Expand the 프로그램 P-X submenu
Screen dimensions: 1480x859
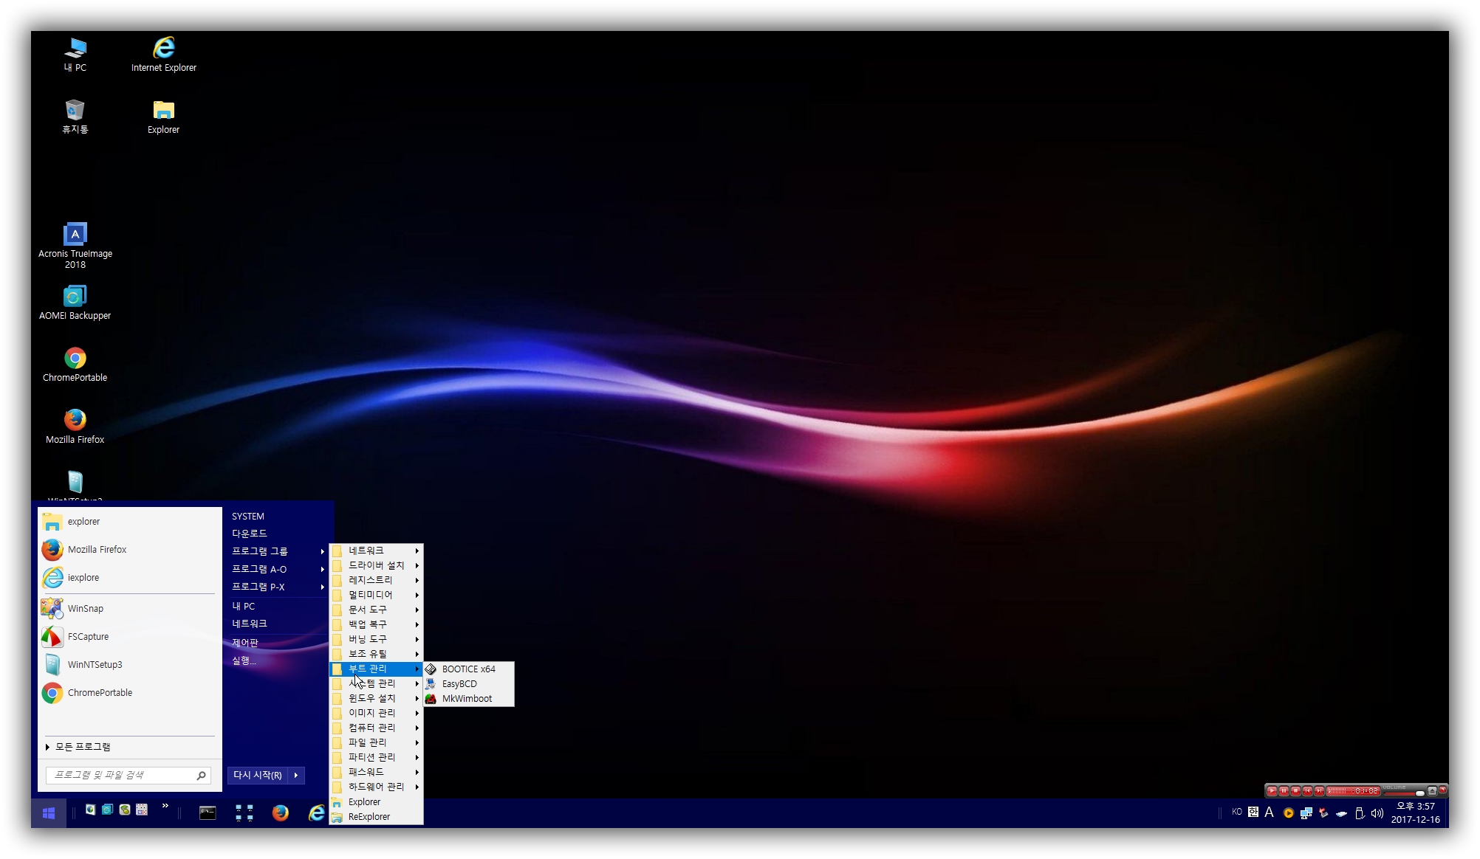(278, 587)
